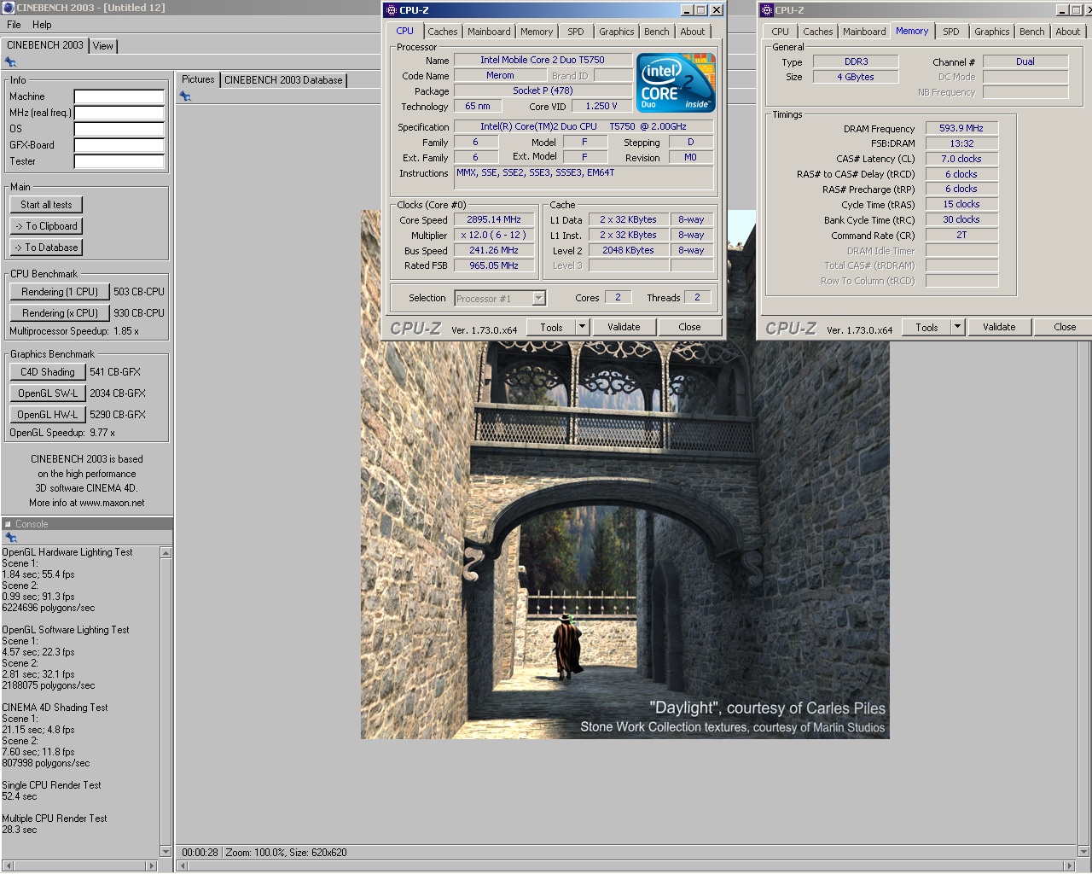Click the OS input field
1092x874 pixels.
[x=119, y=129]
